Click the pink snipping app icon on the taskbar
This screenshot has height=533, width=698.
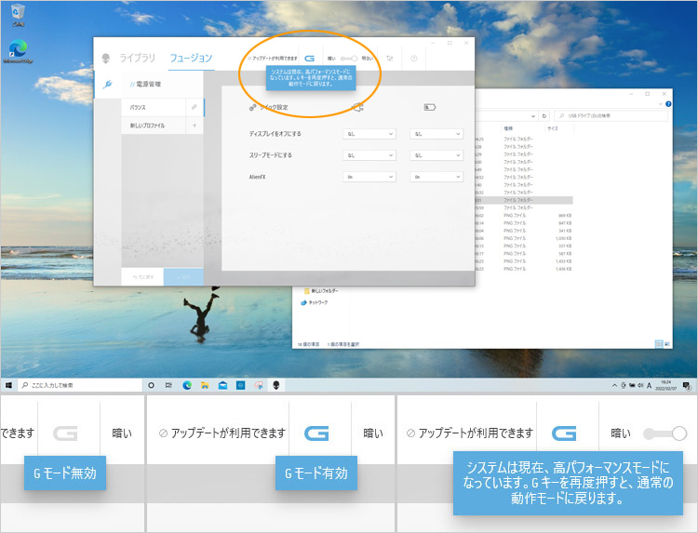(259, 385)
